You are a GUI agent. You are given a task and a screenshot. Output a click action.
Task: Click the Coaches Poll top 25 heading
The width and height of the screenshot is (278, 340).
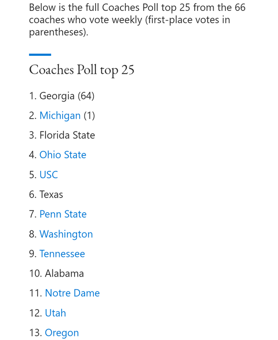81,70
